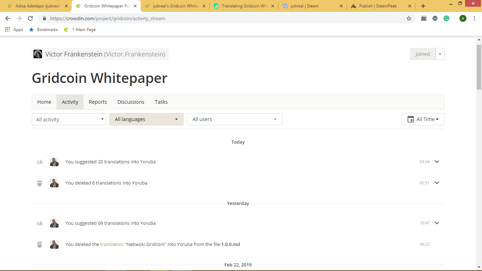Click Victor Frankenstein's avatar image

tap(38, 54)
